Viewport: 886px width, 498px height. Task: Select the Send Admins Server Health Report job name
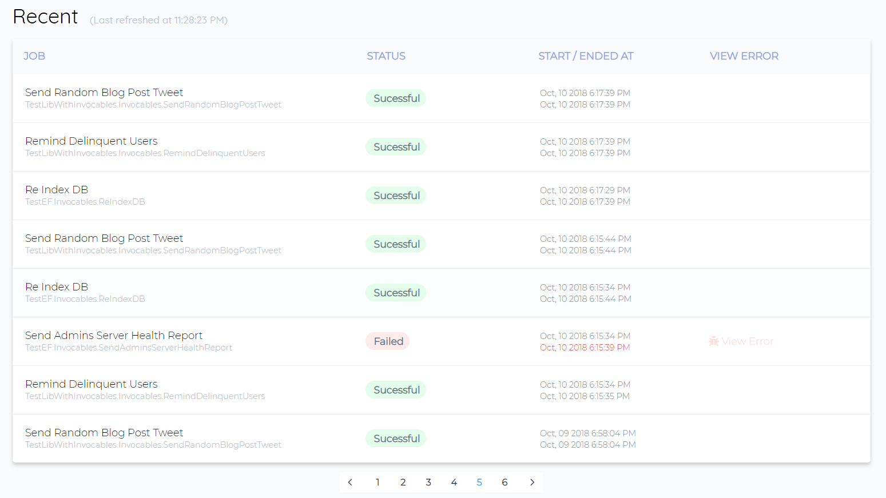coord(114,335)
